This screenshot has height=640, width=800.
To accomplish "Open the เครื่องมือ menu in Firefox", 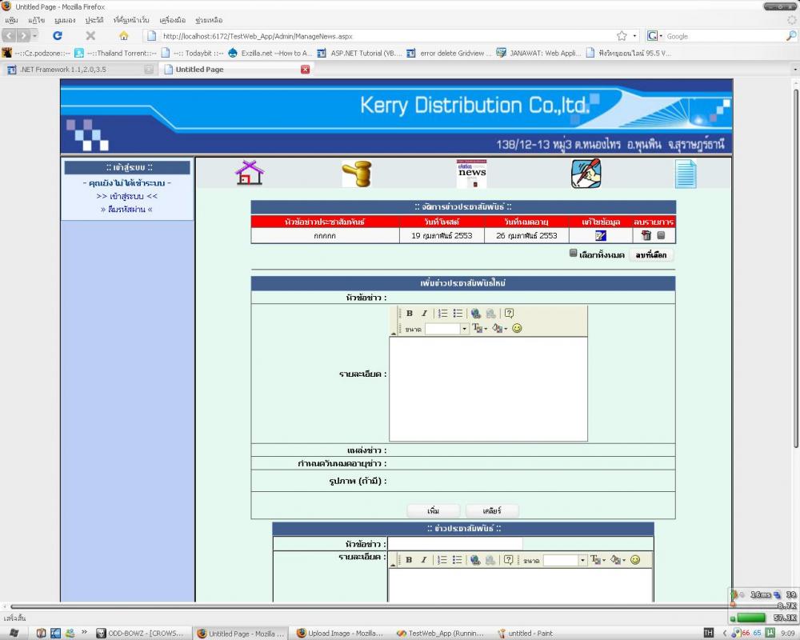I will pos(173,20).
